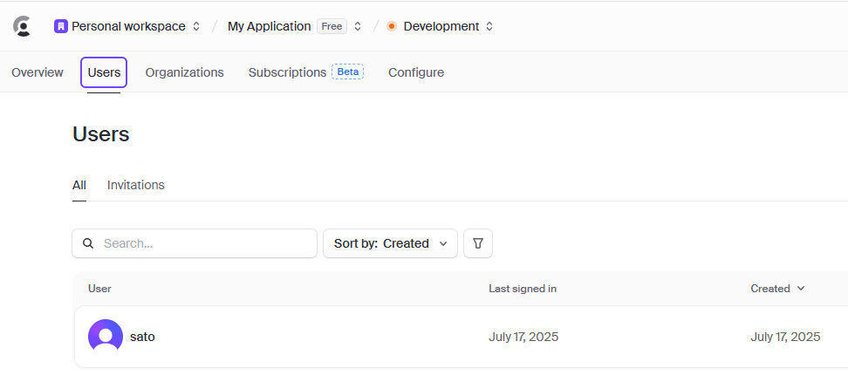This screenshot has height=382, width=848.
Task: Open the Sort by Created dropdown
Action: point(390,243)
